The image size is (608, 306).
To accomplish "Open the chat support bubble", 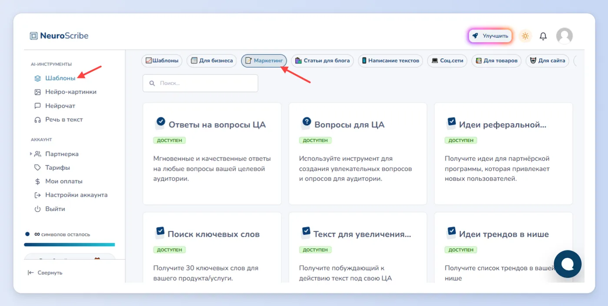I will tap(568, 264).
